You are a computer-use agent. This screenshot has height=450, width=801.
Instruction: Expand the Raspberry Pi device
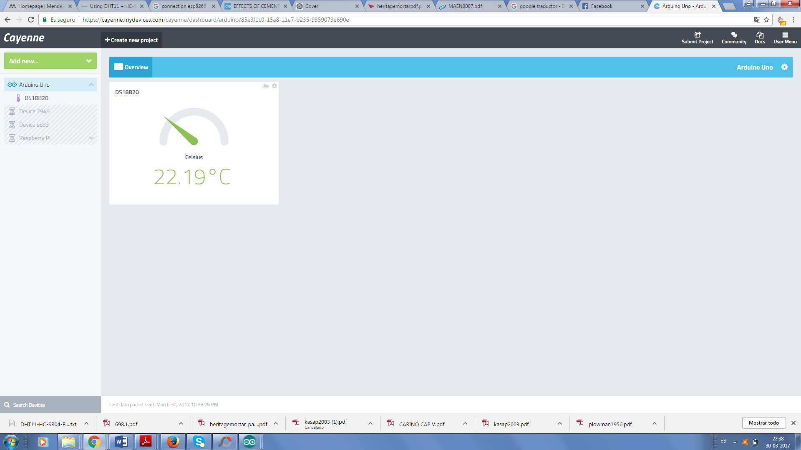pyautogui.click(x=91, y=138)
